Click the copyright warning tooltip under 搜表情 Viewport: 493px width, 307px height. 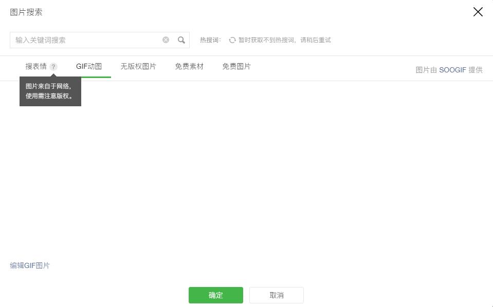click(x=50, y=90)
